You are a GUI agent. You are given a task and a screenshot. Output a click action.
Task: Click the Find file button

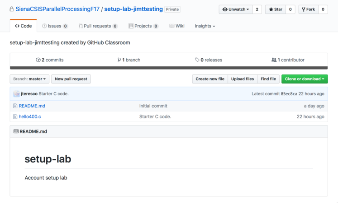pyautogui.click(x=268, y=79)
